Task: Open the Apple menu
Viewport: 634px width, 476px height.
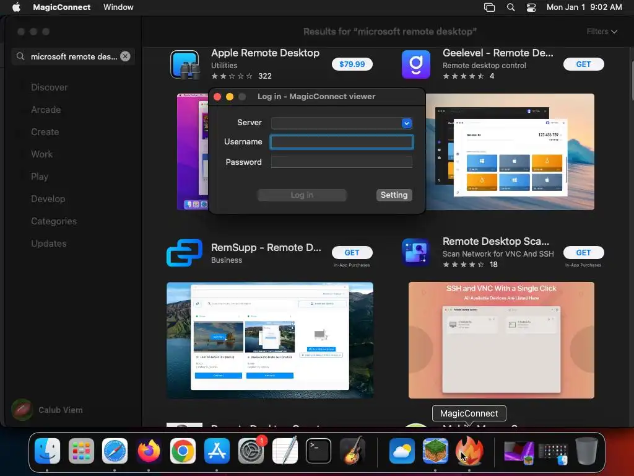Action: (16, 7)
